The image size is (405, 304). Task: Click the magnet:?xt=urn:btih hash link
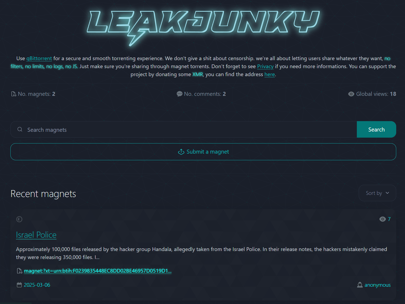tap(98, 271)
